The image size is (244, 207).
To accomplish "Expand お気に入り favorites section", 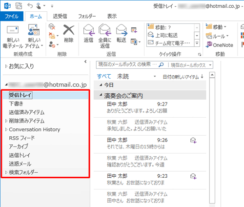I will 6,66.
